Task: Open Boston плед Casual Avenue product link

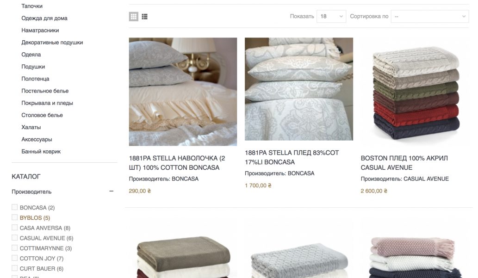Action: tap(404, 163)
